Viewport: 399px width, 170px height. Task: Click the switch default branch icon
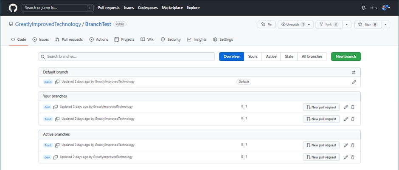[x=354, y=72]
